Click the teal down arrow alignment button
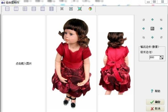168x112 pixels. tap(152, 20)
